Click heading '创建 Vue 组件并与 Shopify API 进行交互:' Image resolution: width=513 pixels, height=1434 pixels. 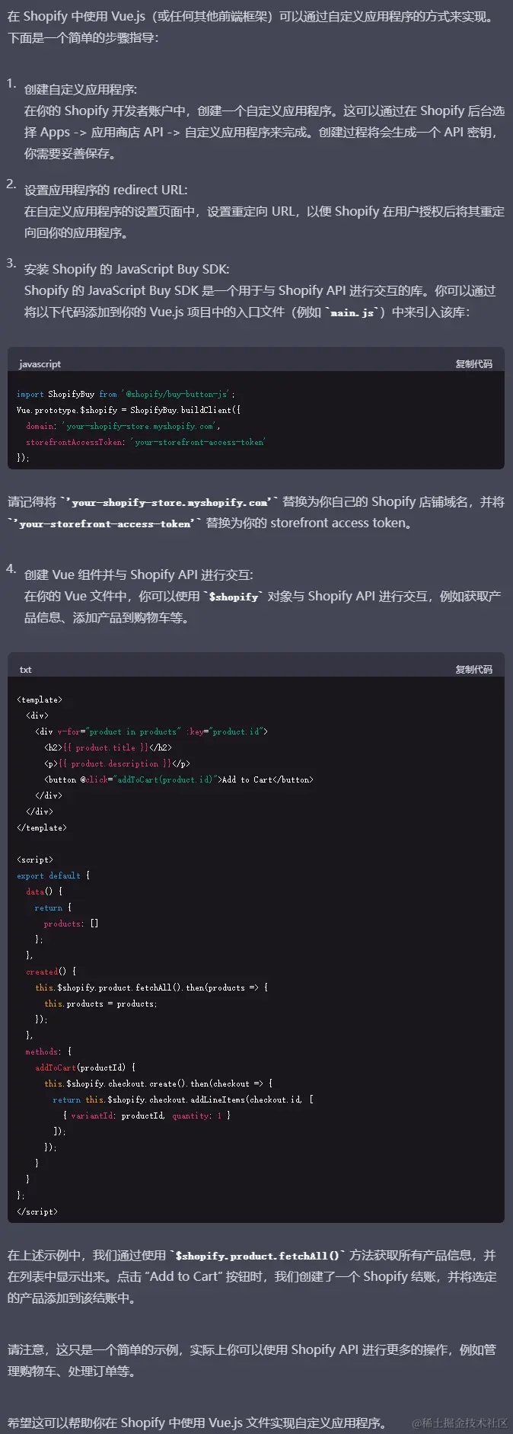[139, 575]
